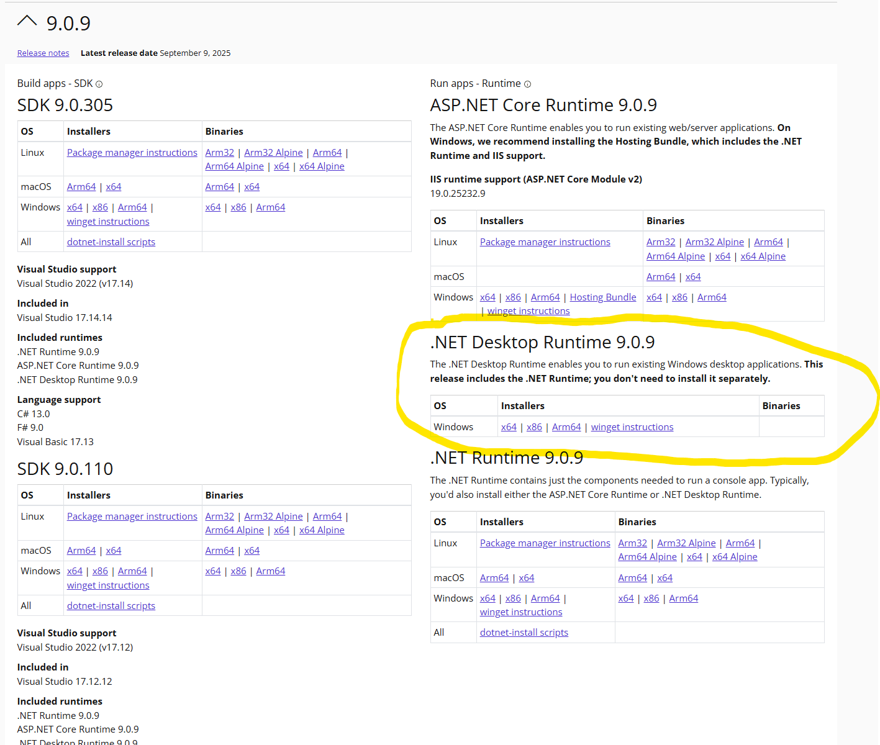
Task: Download SDK 9.0.305 macOS Arm64 installer
Action: point(81,187)
